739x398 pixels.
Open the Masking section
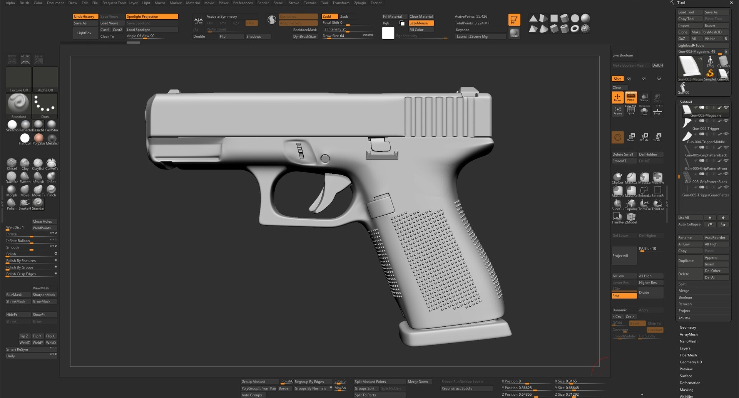(686, 390)
